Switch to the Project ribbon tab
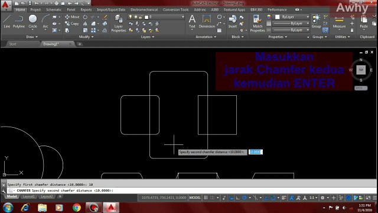The width and height of the screenshot is (378, 213). click(x=35, y=9)
